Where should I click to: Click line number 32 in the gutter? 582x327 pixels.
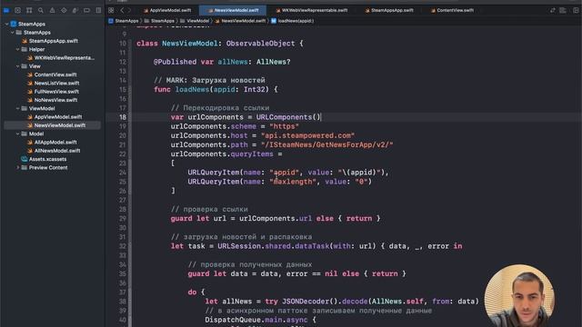pyautogui.click(x=123, y=246)
